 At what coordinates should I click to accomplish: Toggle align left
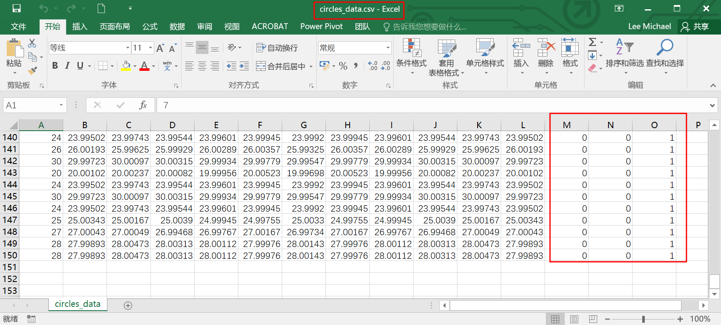coord(190,66)
